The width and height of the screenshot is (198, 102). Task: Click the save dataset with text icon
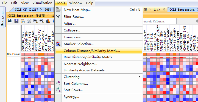(10, 21)
